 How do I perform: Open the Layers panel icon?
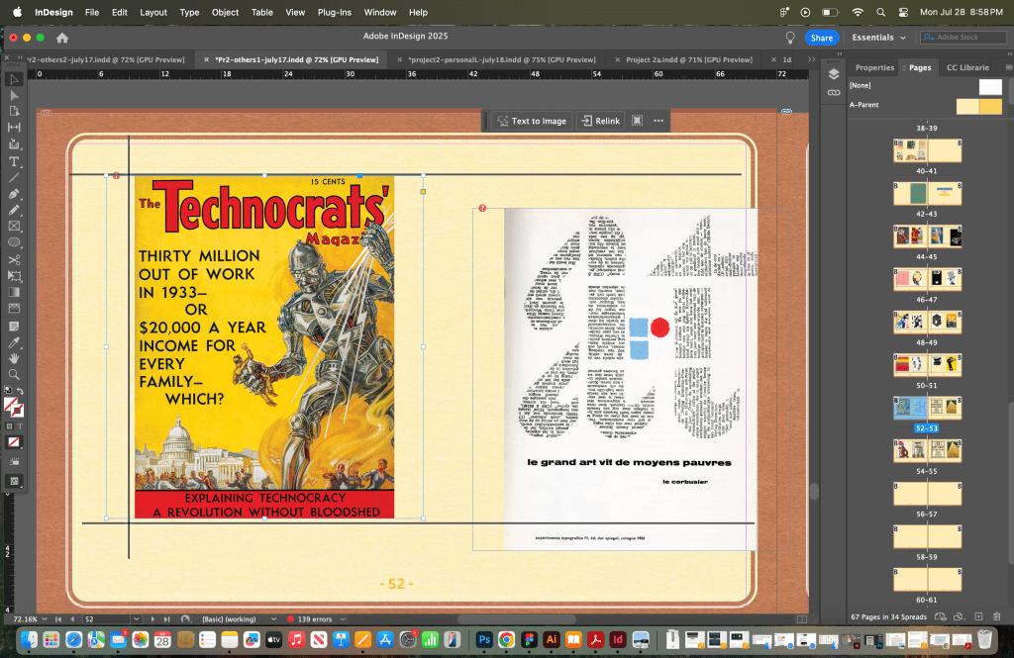(834, 74)
